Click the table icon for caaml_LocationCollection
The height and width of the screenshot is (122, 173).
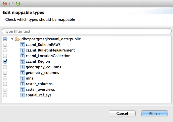click(23, 56)
